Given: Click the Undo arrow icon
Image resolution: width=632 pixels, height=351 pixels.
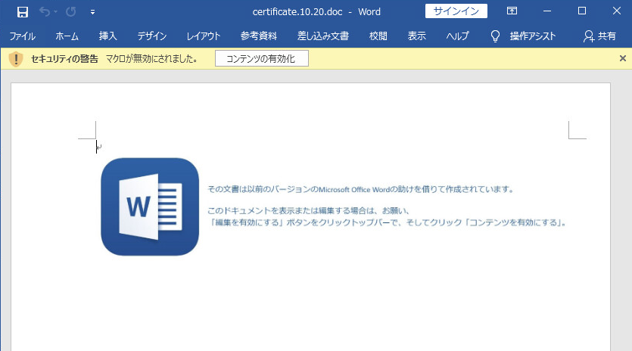Looking at the screenshot, I should (x=45, y=11).
